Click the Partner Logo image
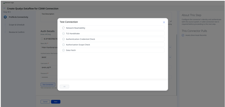The image size is (225, 107). tap(9, 3)
